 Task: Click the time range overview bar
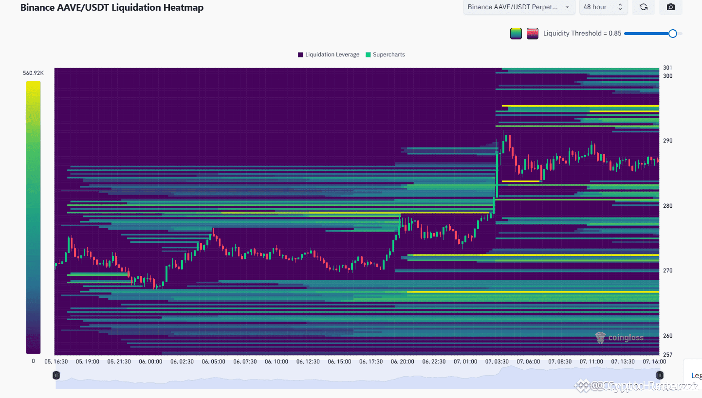click(358, 377)
